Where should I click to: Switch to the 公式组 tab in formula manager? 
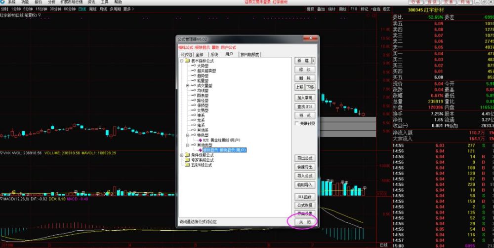pos(186,54)
